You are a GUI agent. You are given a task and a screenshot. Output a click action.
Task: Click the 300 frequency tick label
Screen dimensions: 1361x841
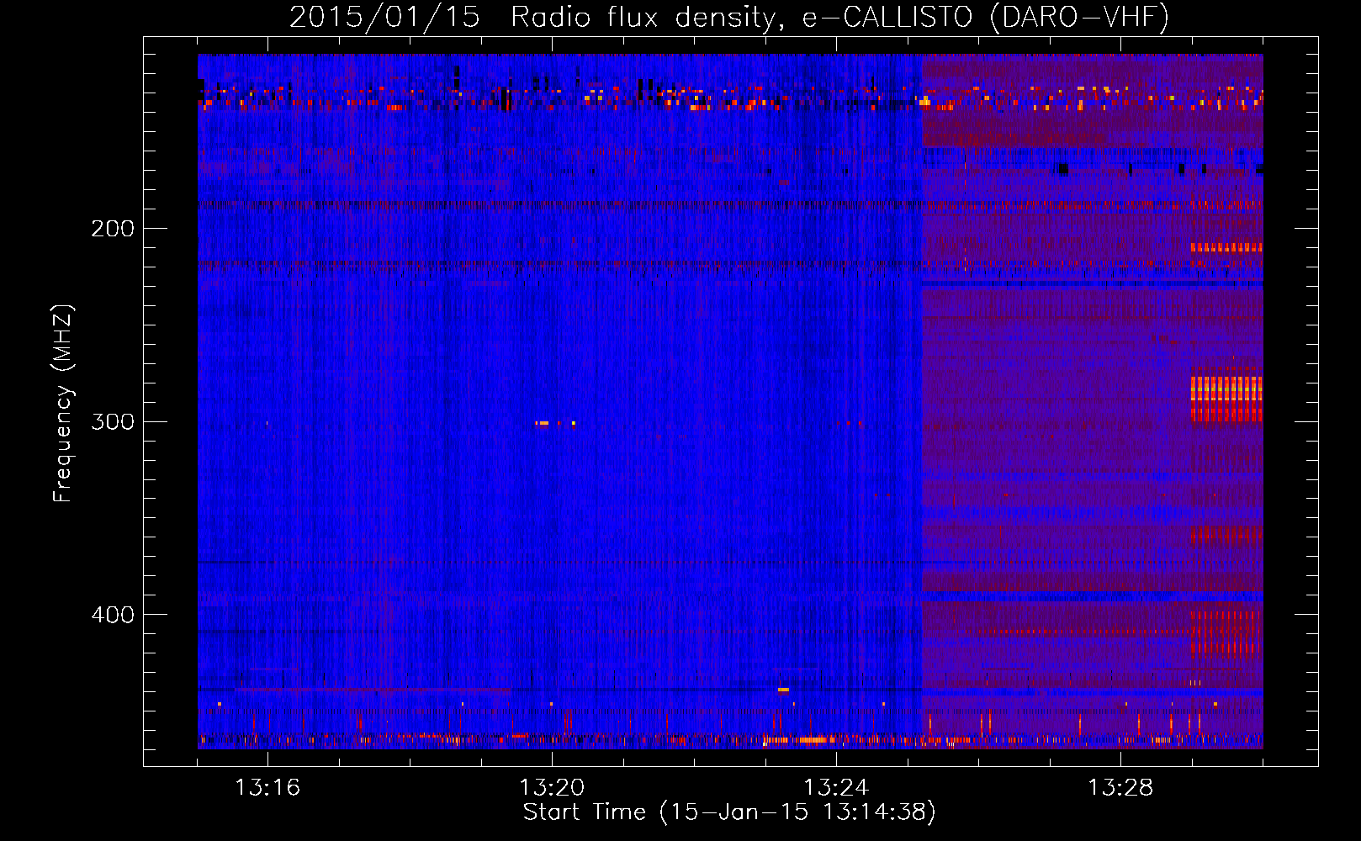[113, 421]
